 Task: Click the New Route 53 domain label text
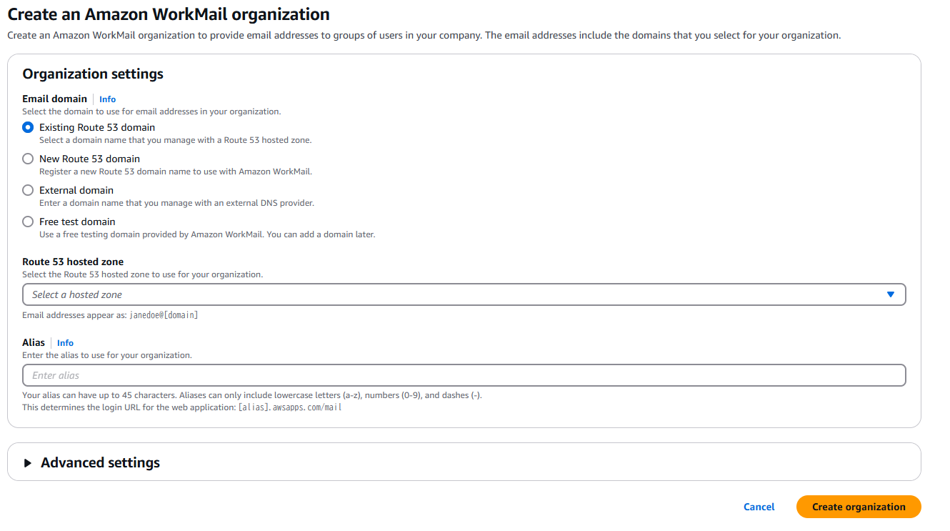[89, 159]
